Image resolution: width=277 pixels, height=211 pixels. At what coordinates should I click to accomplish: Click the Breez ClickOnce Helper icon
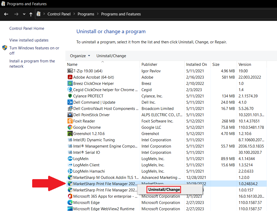point(70,84)
